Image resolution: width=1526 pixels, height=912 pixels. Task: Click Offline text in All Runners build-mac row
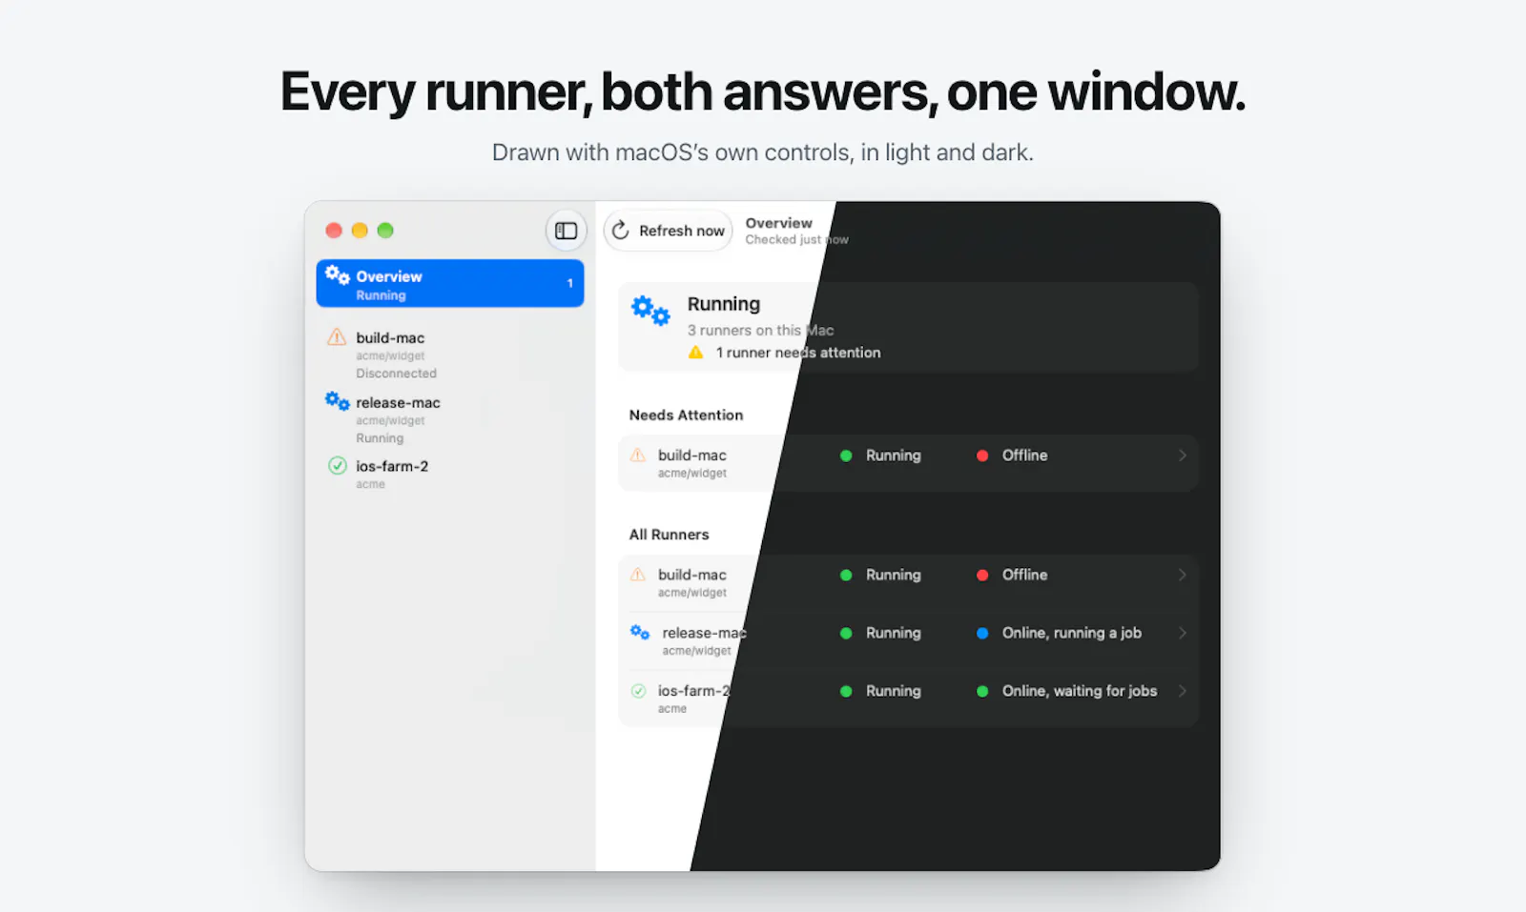(1024, 575)
